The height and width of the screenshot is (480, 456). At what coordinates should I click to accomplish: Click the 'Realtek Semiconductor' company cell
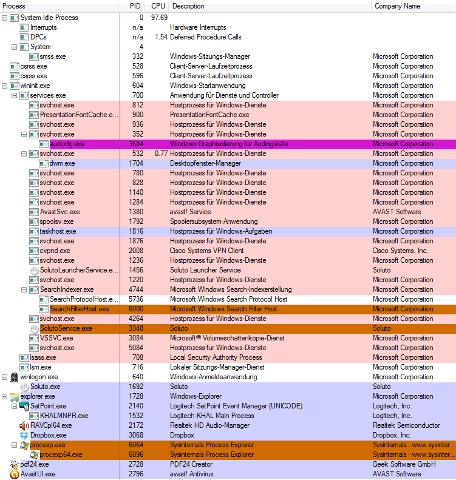pyautogui.click(x=406, y=425)
